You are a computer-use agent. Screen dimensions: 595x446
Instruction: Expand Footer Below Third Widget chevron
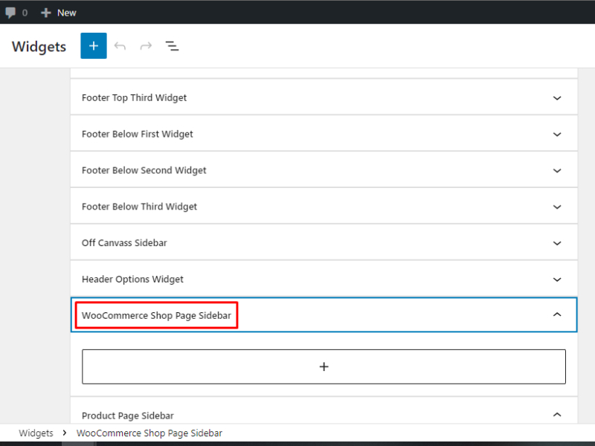coord(557,207)
